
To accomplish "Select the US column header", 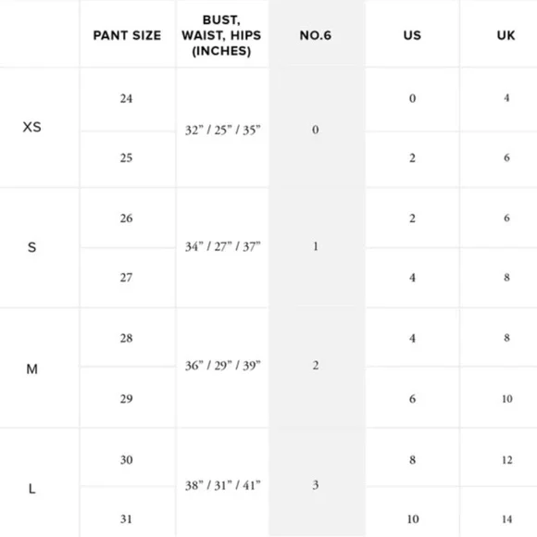I will [412, 35].
